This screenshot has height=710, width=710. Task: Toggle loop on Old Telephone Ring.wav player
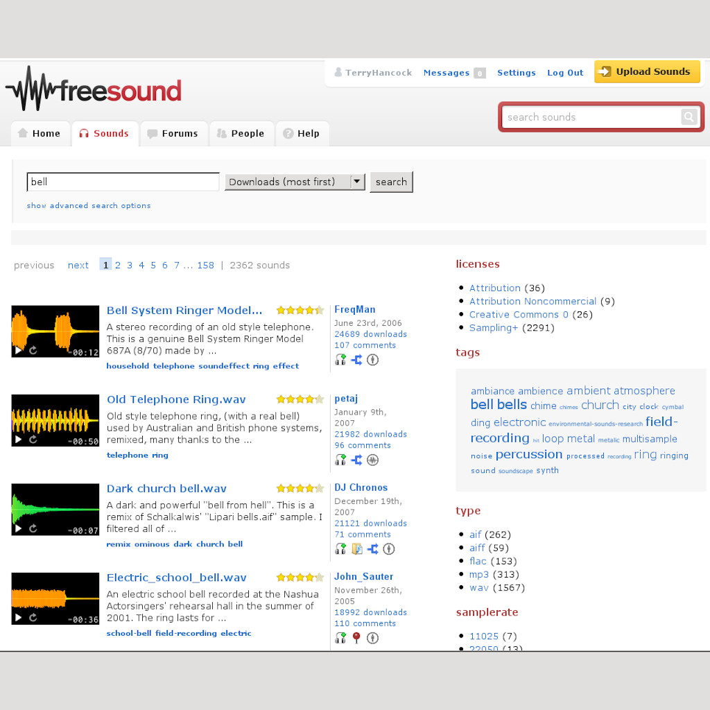pos(33,440)
